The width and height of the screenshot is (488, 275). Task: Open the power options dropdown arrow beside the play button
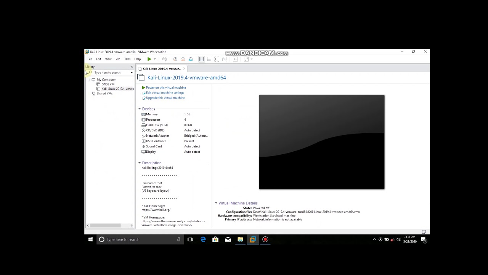click(154, 59)
